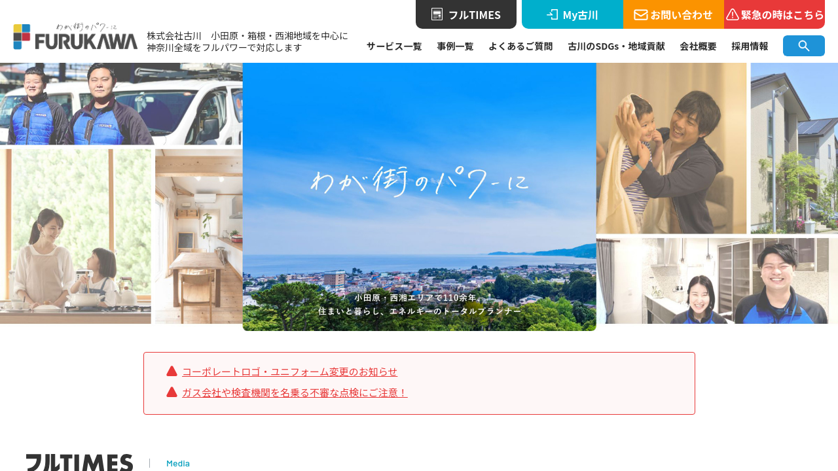Open ガス会社や検査機関を名乗る不審な点検 warning link

295,392
